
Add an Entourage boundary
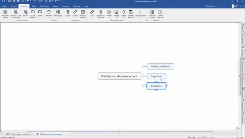(x=58, y=13)
